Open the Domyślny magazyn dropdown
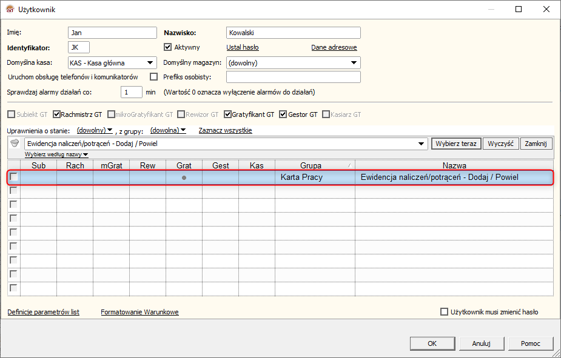This screenshot has width=561, height=358. (x=354, y=63)
